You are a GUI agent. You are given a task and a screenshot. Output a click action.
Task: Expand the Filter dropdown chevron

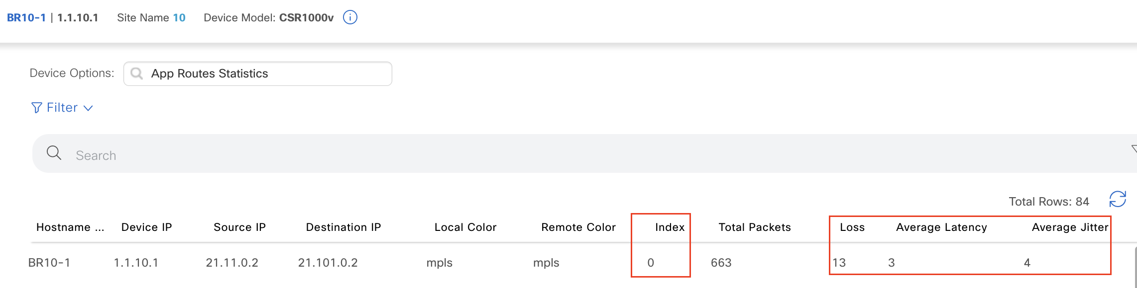pyautogui.click(x=88, y=108)
